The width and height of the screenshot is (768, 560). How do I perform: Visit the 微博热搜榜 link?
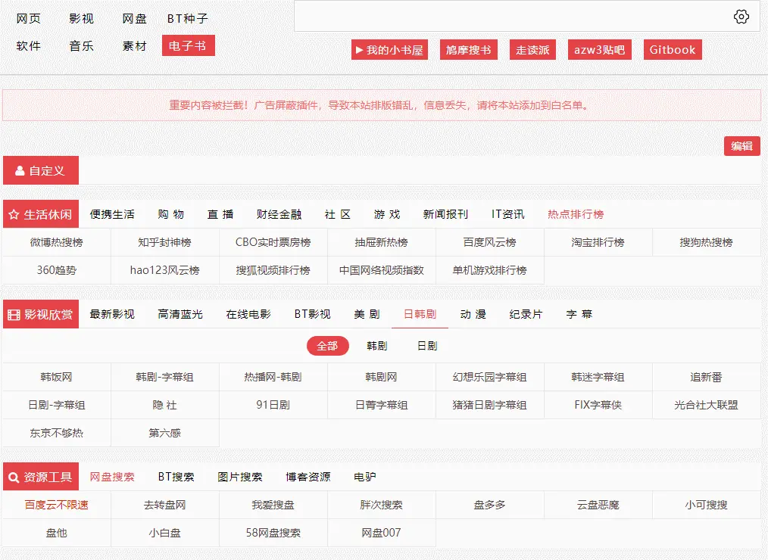coord(55,242)
